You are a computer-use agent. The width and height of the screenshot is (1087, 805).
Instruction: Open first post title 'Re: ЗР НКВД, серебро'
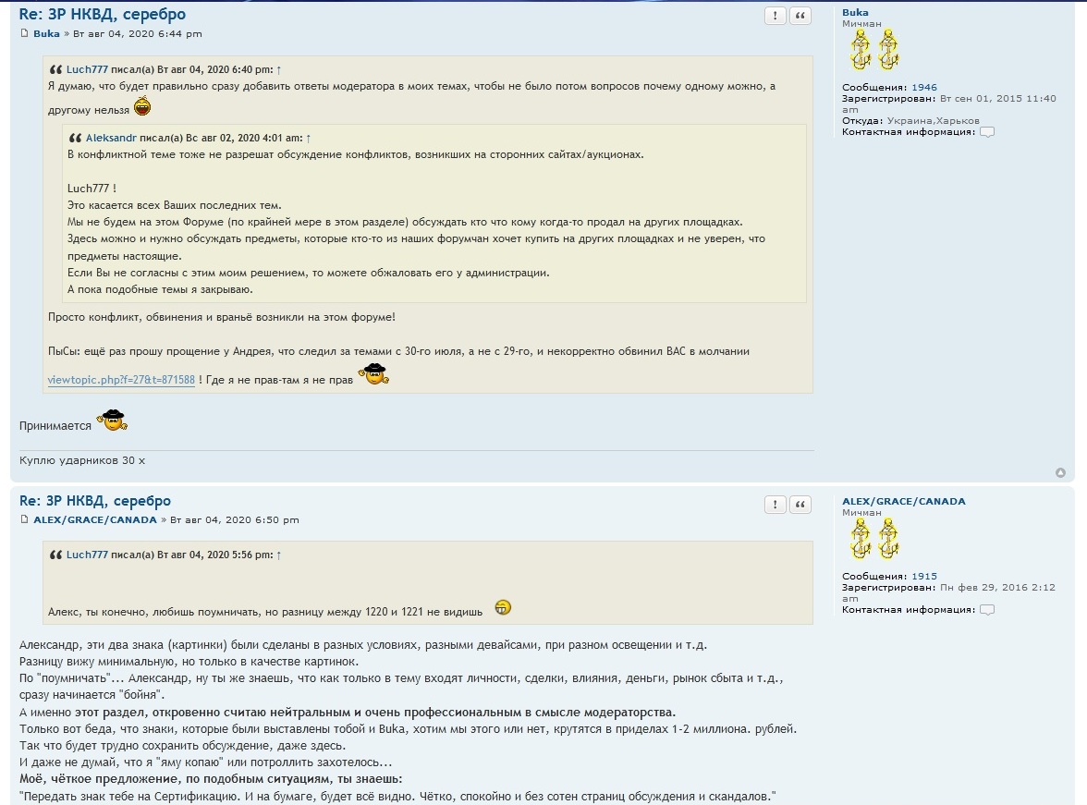[102, 15]
